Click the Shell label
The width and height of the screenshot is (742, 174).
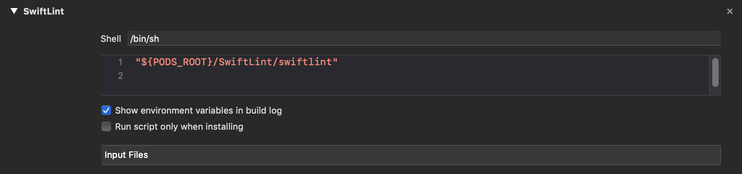(x=111, y=39)
